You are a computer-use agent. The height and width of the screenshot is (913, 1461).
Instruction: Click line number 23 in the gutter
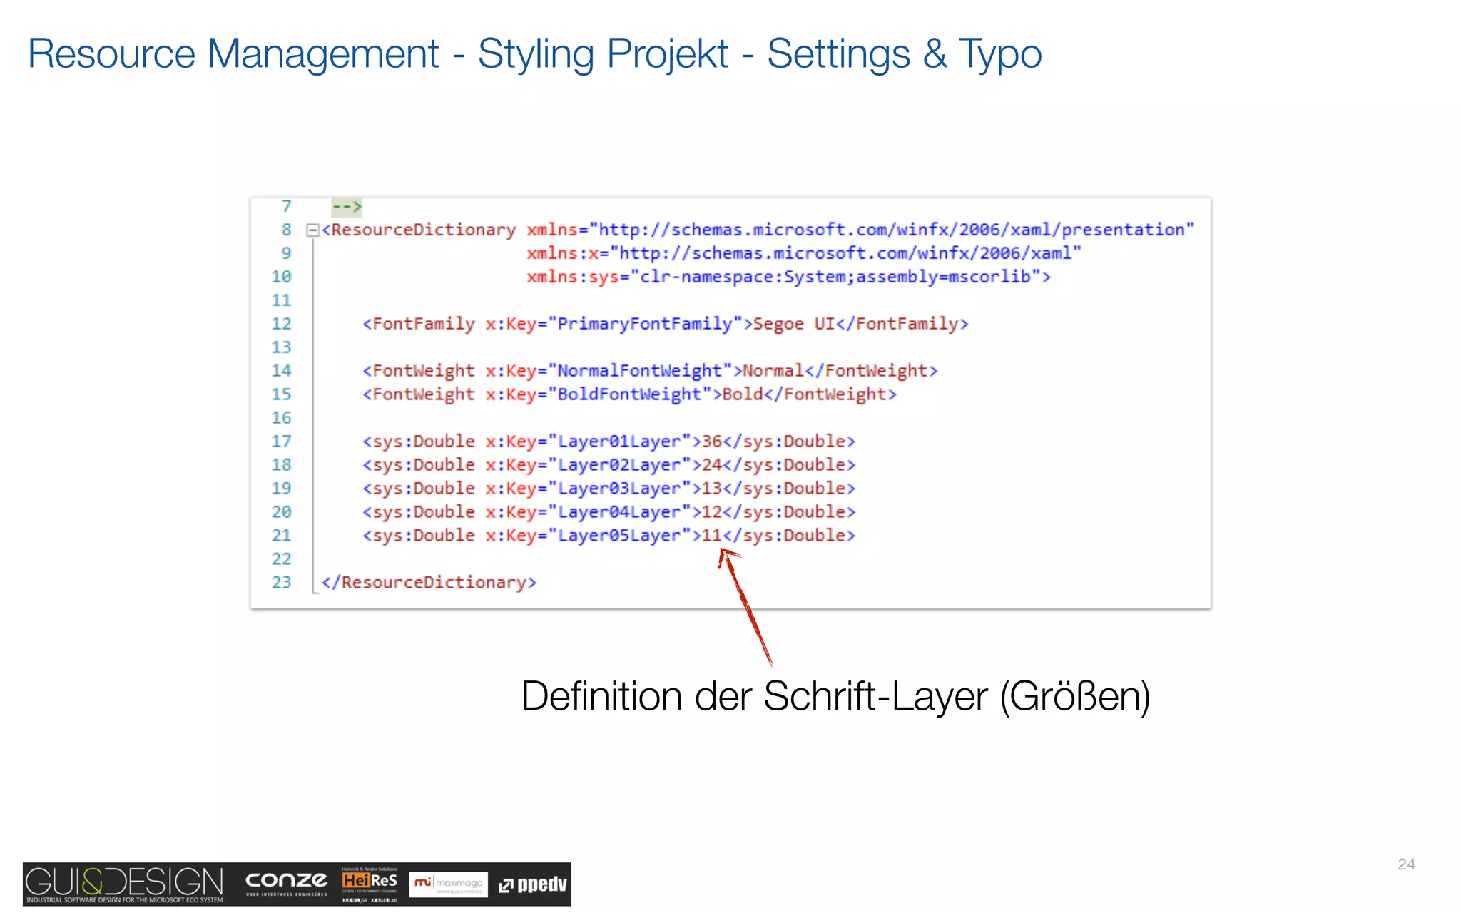coord(282,583)
